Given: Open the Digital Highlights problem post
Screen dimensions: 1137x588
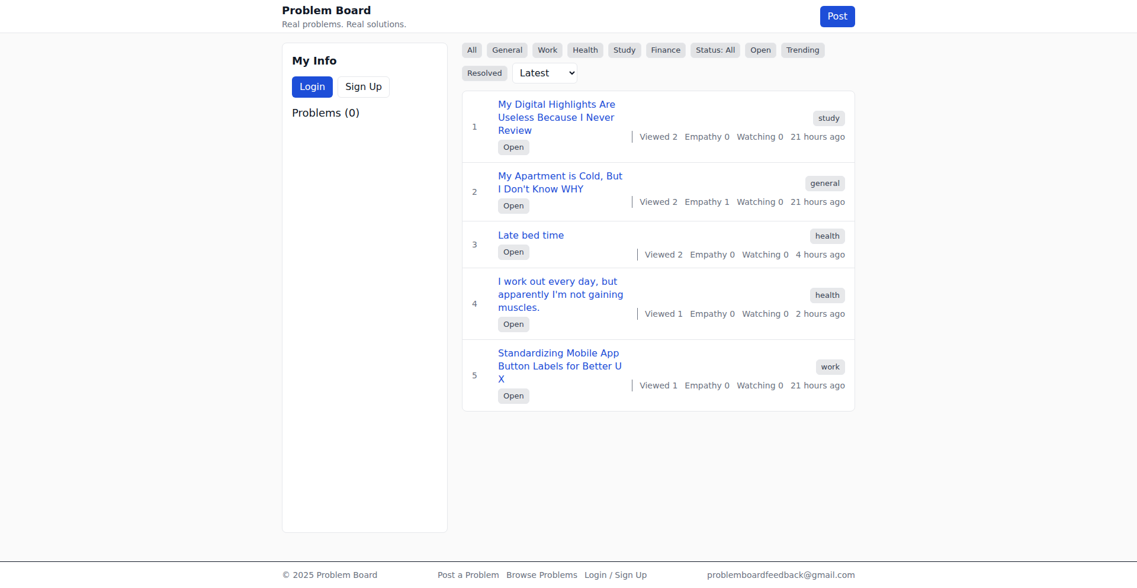Looking at the screenshot, I should click(x=556, y=117).
